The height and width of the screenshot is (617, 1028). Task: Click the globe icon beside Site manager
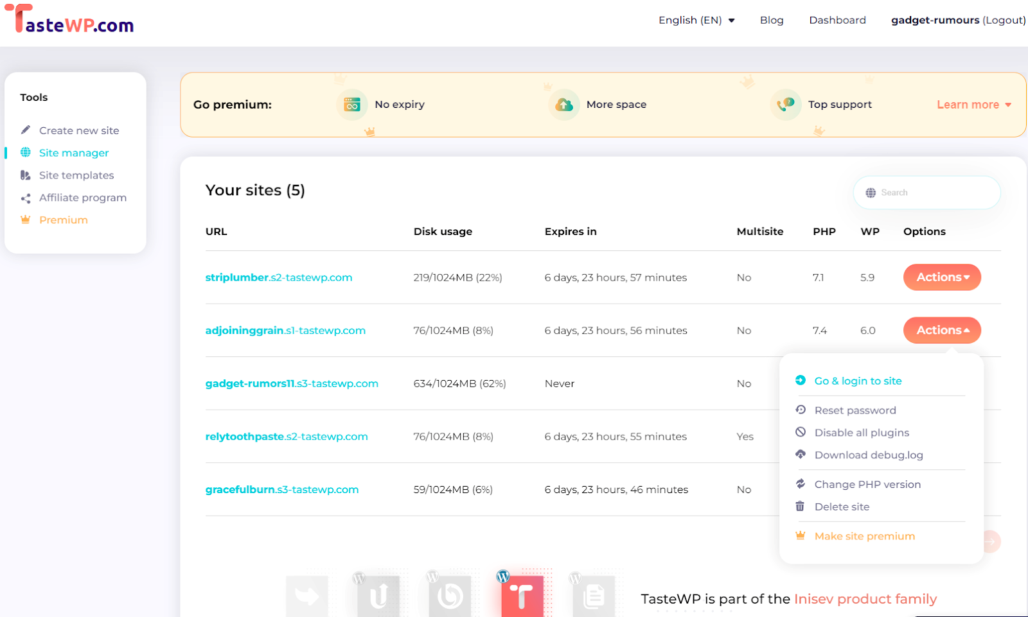[26, 152]
